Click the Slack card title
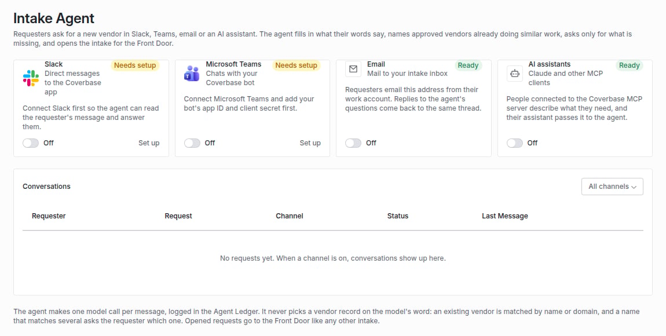 pyautogui.click(x=53, y=64)
